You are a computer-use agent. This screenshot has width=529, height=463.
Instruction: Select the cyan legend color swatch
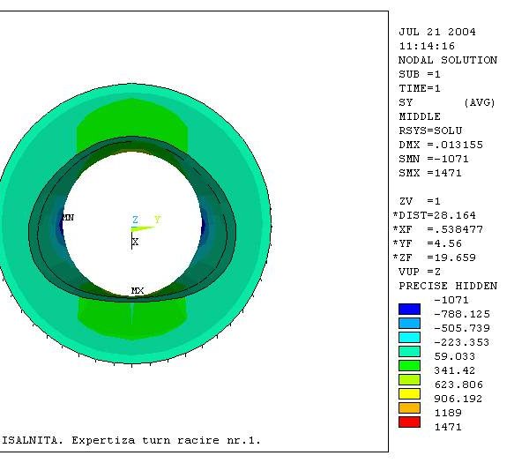click(x=409, y=337)
